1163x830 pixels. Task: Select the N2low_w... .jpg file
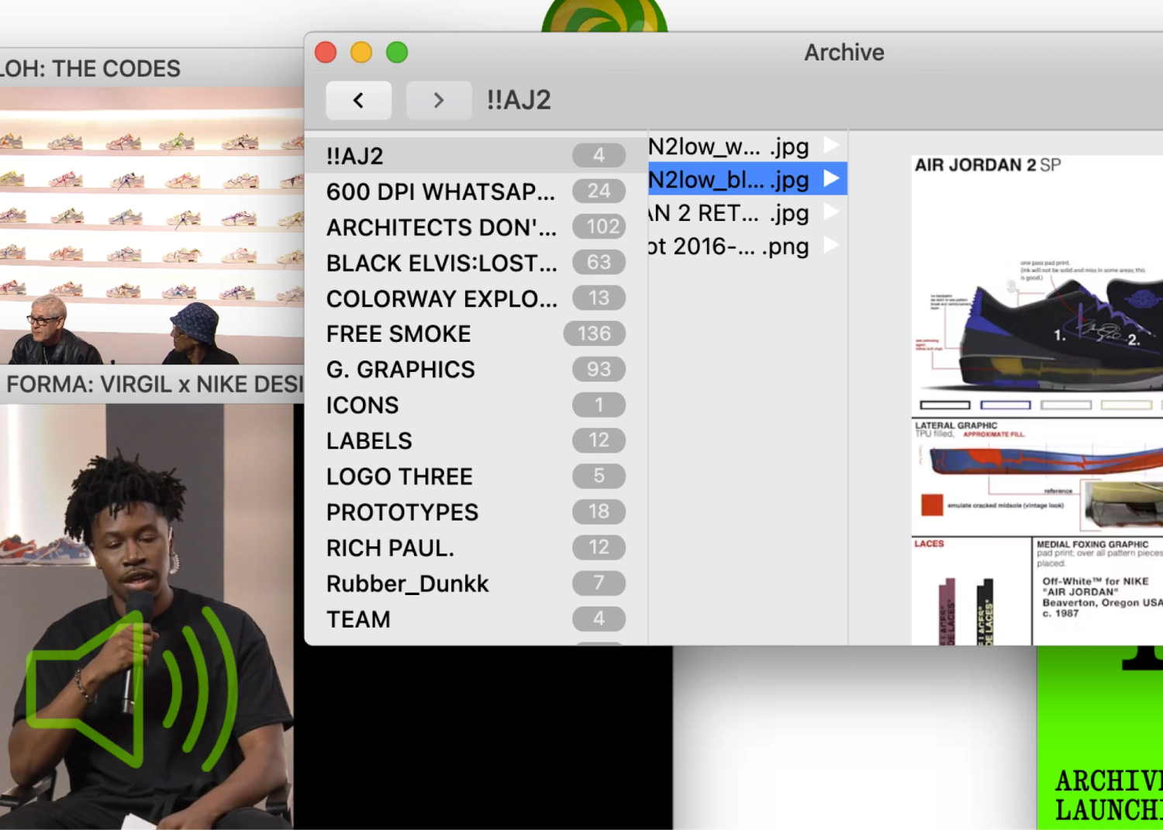pyautogui.click(x=747, y=146)
